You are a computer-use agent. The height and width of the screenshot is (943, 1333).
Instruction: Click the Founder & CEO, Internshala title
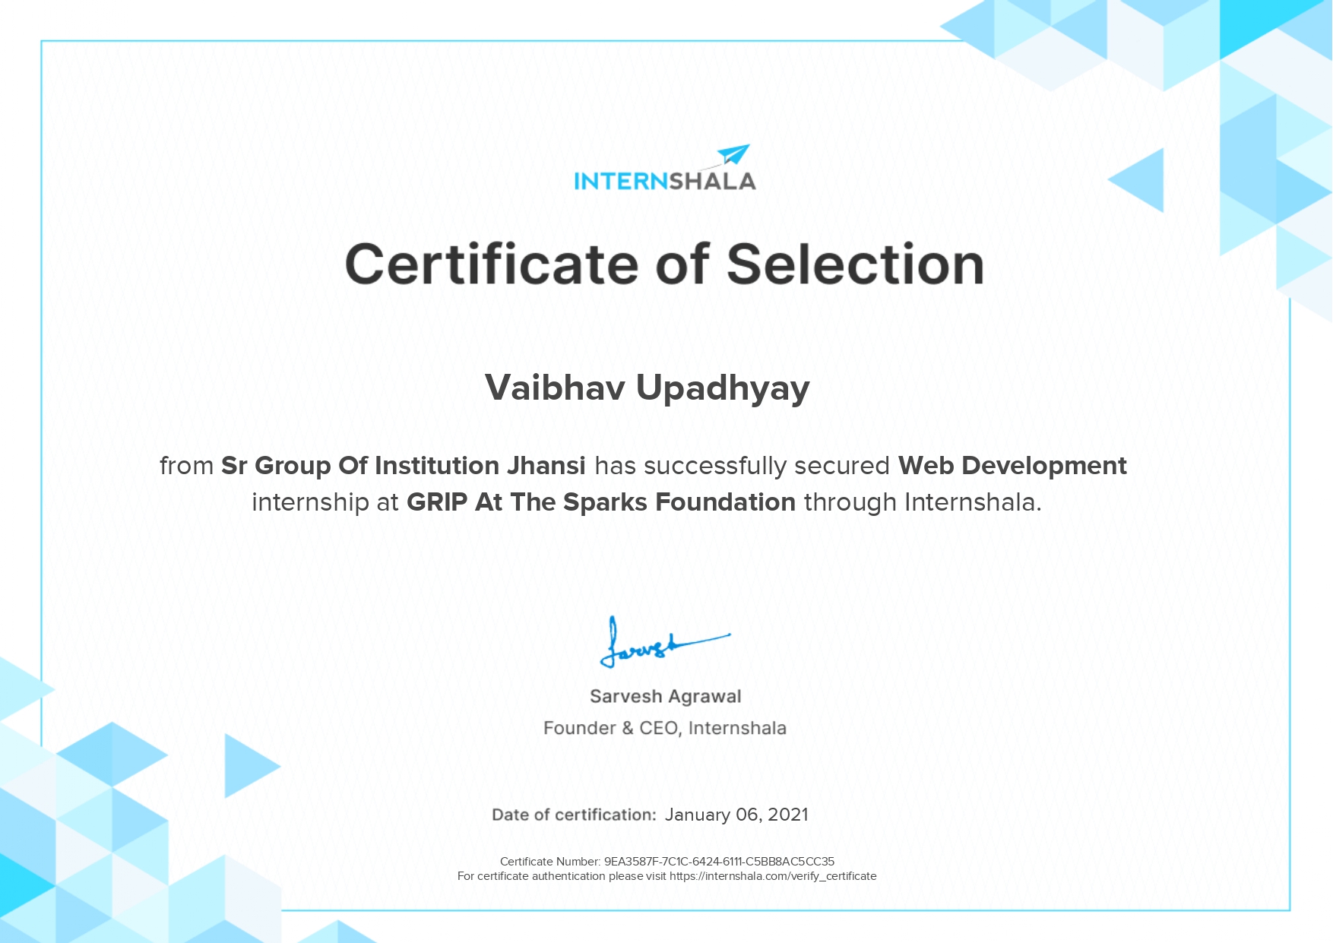[x=664, y=728]
